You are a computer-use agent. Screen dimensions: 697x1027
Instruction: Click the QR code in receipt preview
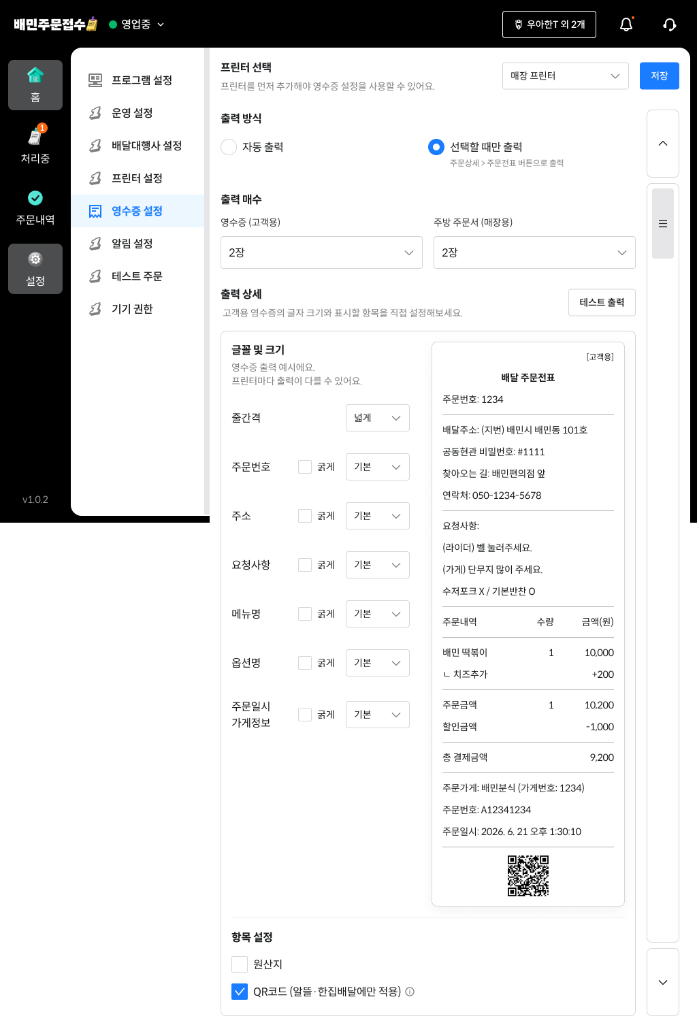[x=528, y=876]
